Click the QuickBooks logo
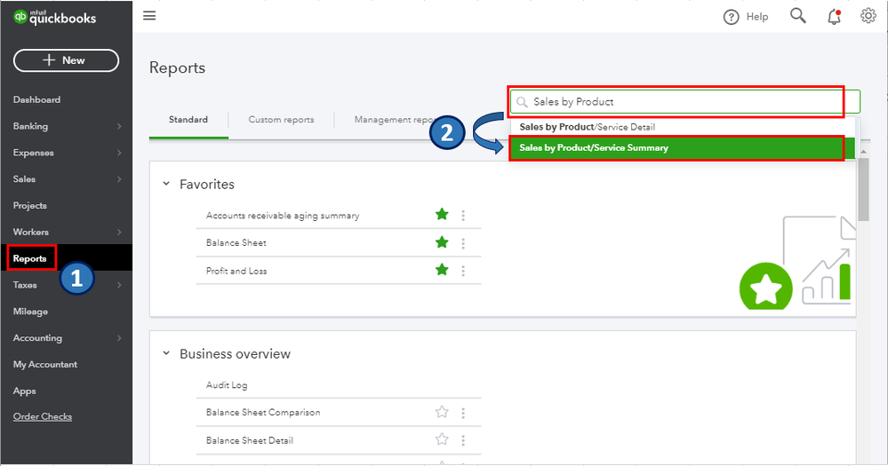The image size is (888, 466). [55, 18]
